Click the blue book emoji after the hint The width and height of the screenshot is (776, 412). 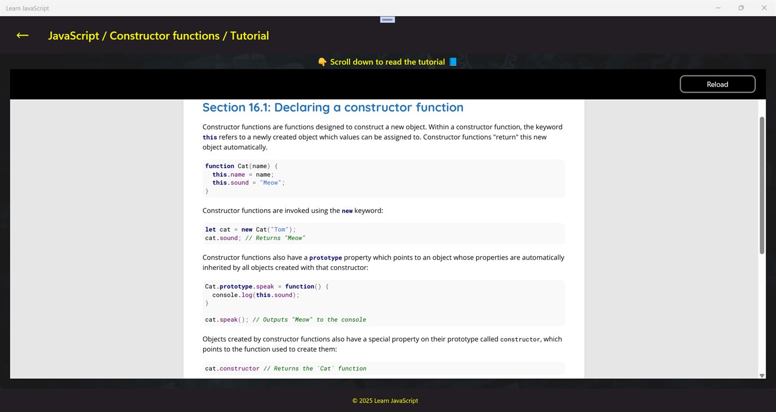pyautogui.click(x=453, y=62)
